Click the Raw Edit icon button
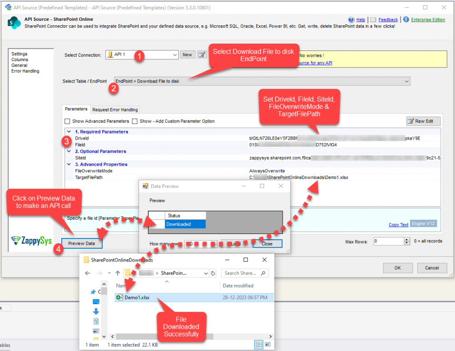This screenshot has height=351, width=455. [422, 121]
